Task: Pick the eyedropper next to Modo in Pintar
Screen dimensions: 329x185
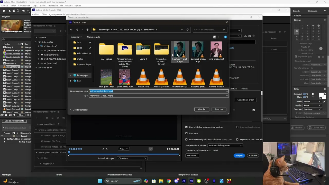Action: click(324, 101)
